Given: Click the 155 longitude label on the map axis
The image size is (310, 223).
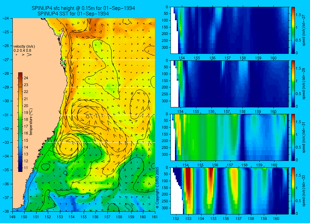Looking at the screenshot, I should (84, 217).
